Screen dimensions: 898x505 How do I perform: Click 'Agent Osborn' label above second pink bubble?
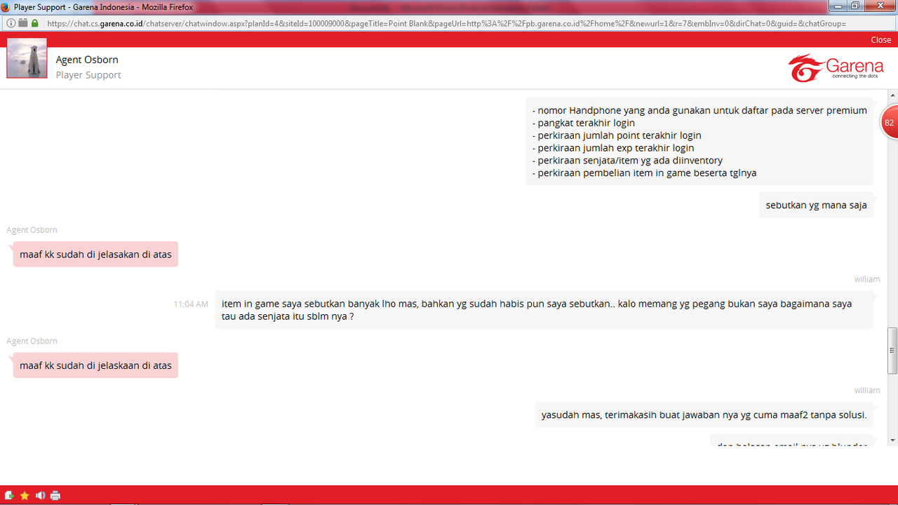pyautogui.click(x=32, y=341)
